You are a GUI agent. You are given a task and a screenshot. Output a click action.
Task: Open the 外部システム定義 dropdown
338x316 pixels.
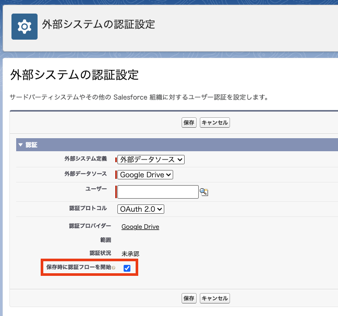pos(151,160)
